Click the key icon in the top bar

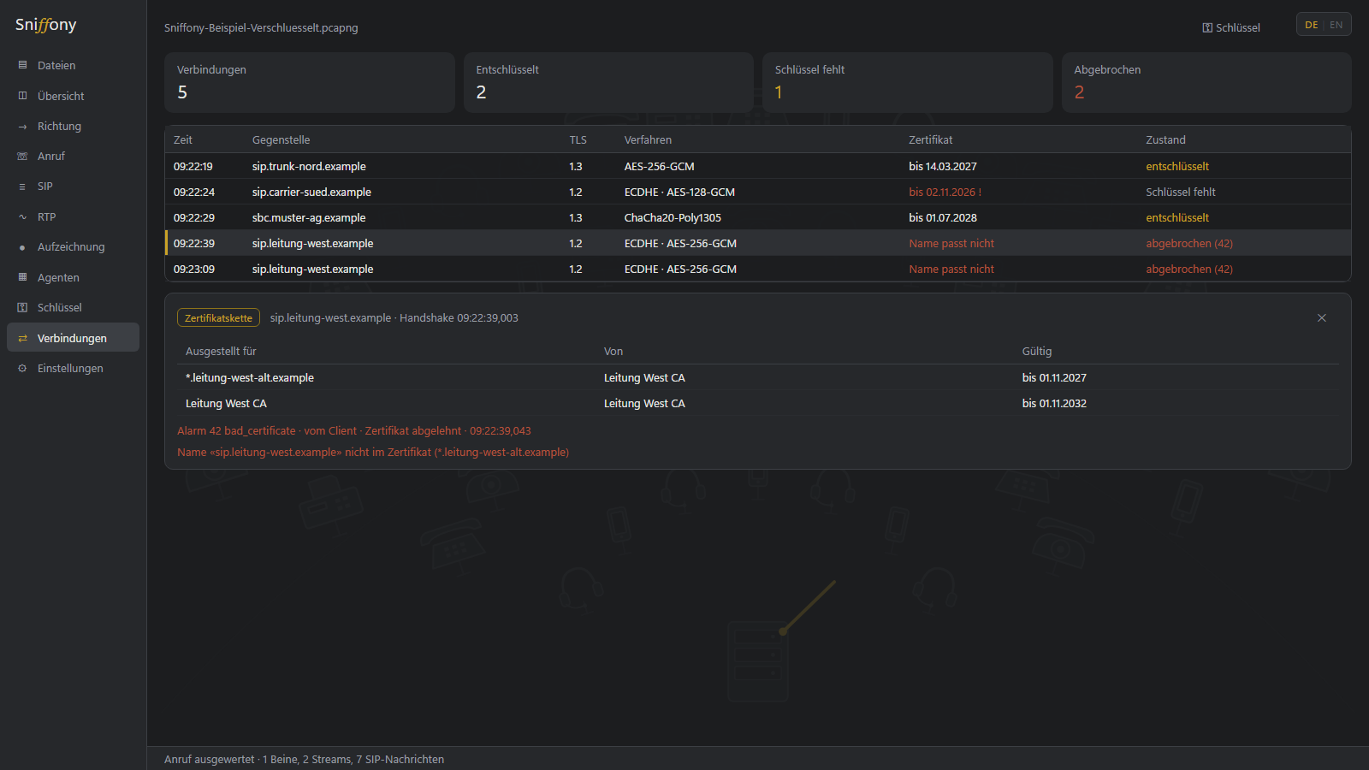1207,28
